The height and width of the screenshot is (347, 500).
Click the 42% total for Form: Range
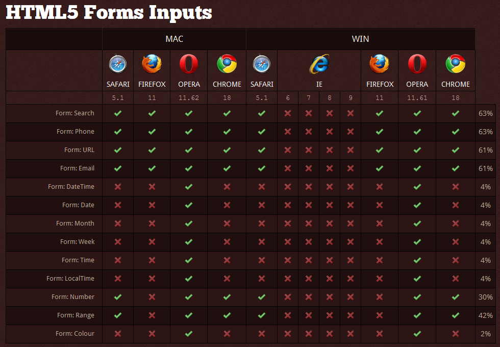tap(486, 315)
